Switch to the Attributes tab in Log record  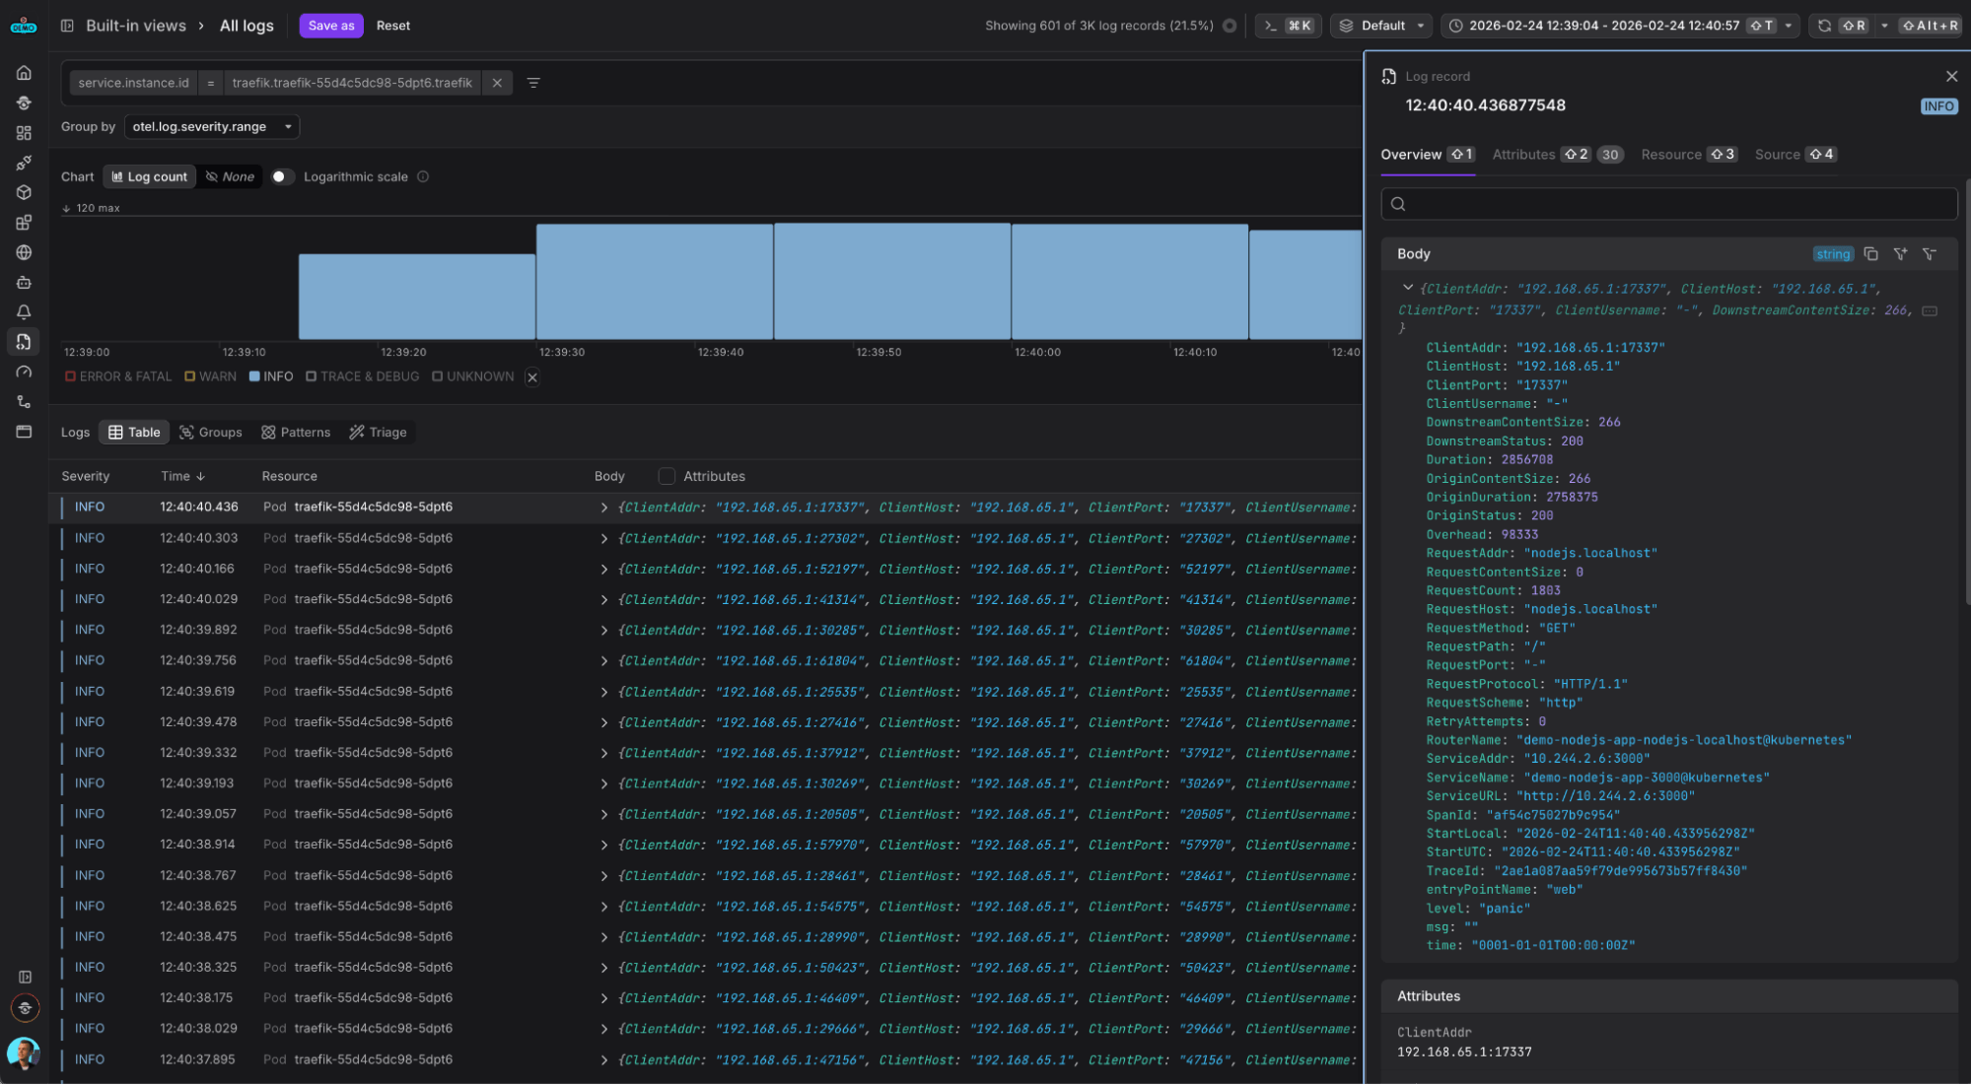[x=1557, y=155]
